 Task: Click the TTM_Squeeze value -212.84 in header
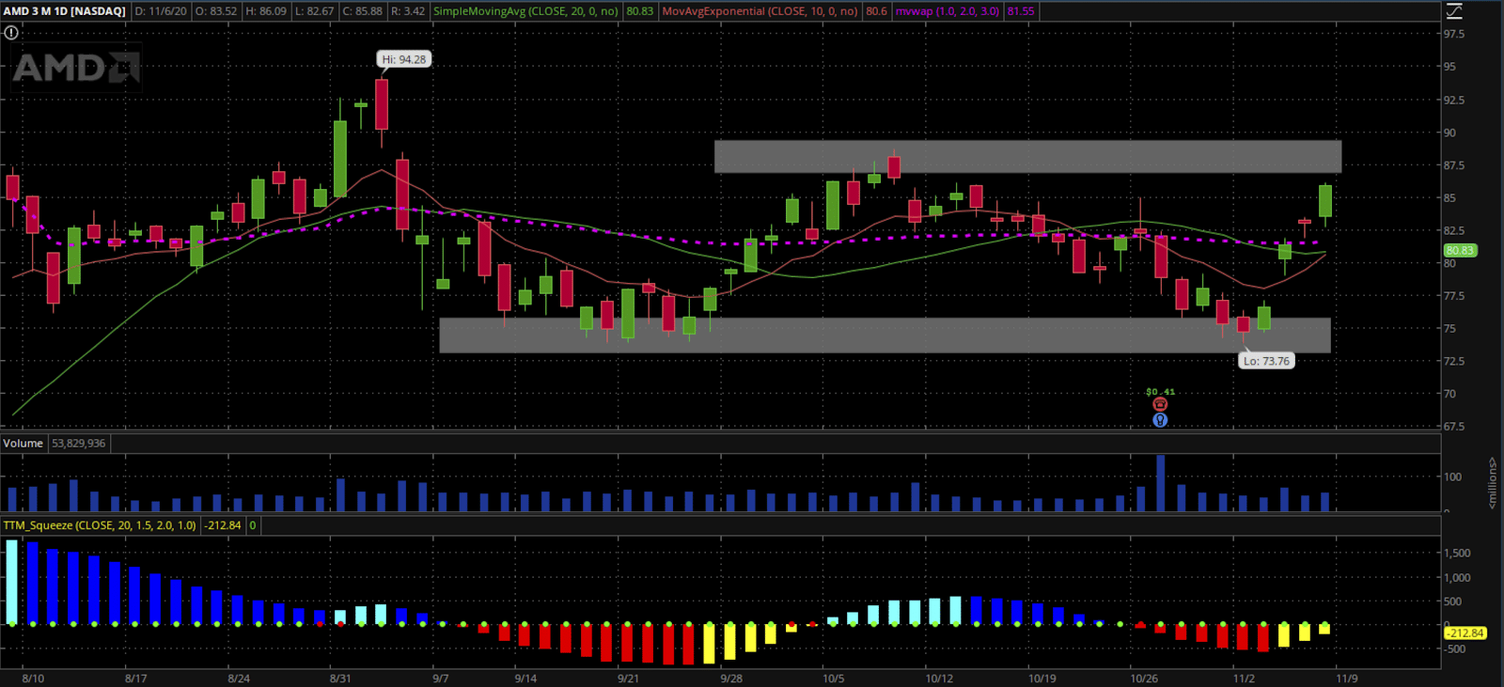tap(223, 525)
